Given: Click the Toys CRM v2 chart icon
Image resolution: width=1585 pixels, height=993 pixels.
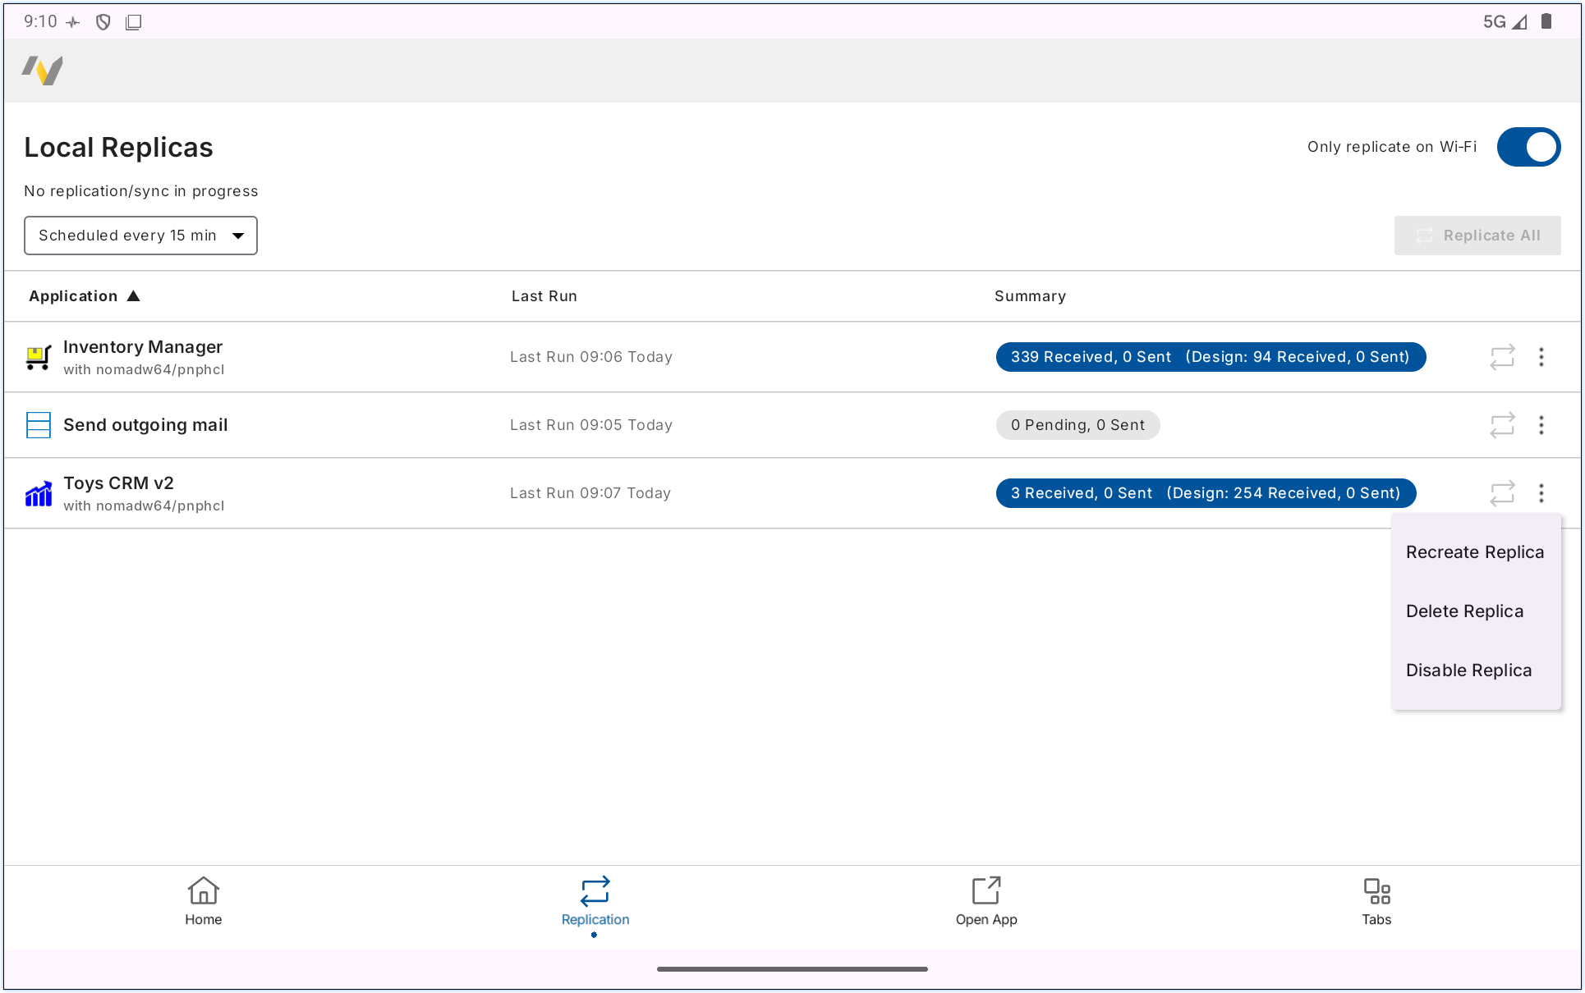Looking at the screenshot, I should pyautogui.click(x=39, y=493).
